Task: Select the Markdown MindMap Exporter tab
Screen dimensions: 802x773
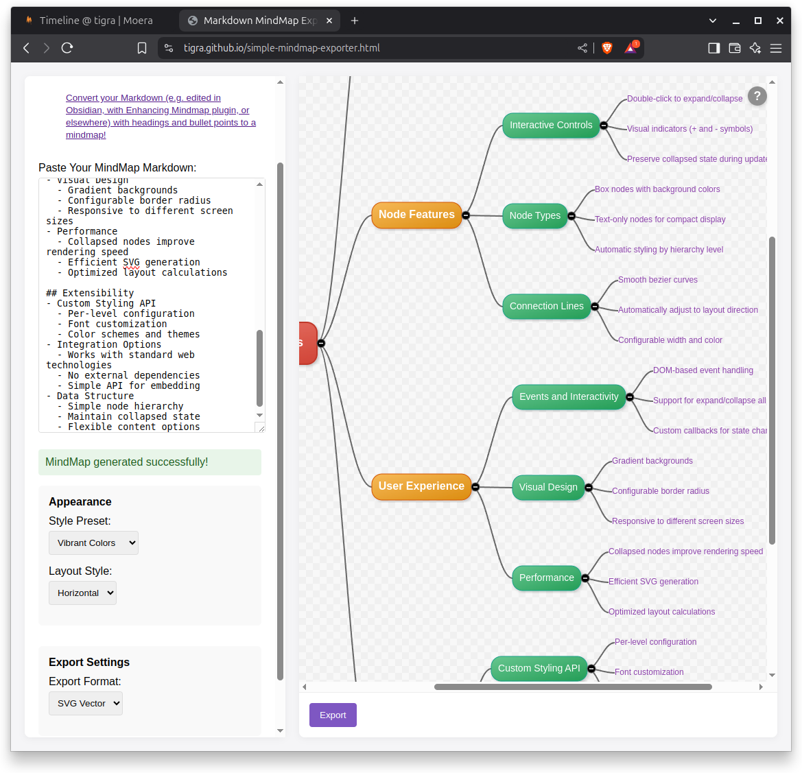Action: coord(254,21)
